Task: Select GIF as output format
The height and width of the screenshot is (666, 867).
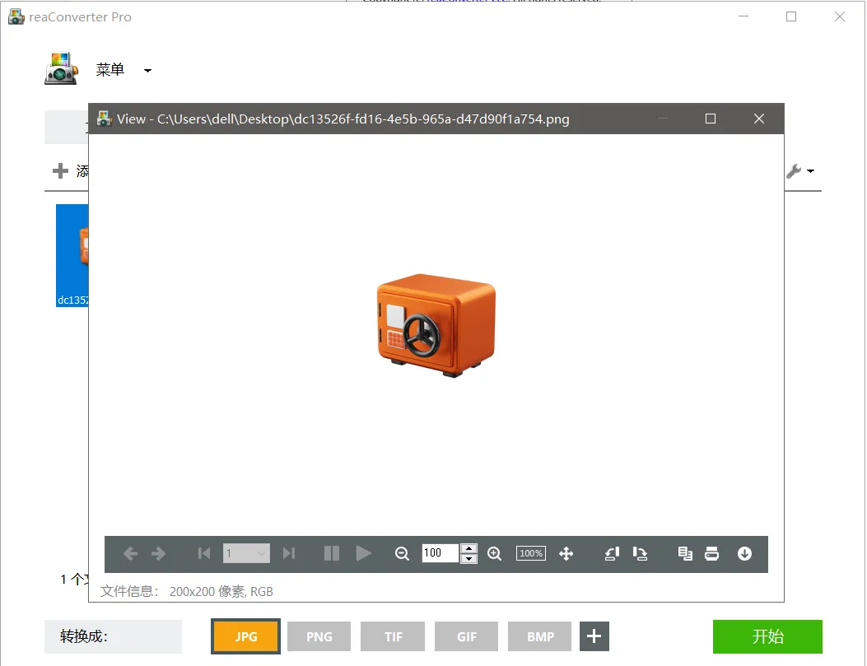Action: tap(467, 636)
